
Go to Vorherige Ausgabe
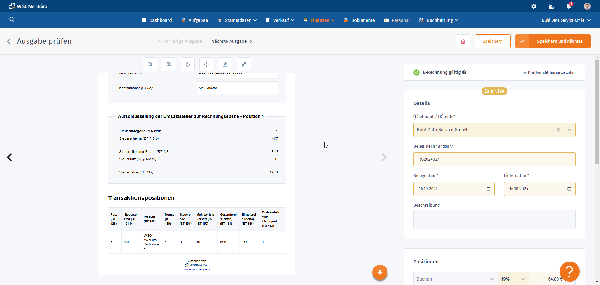click(x=180, y=41)
